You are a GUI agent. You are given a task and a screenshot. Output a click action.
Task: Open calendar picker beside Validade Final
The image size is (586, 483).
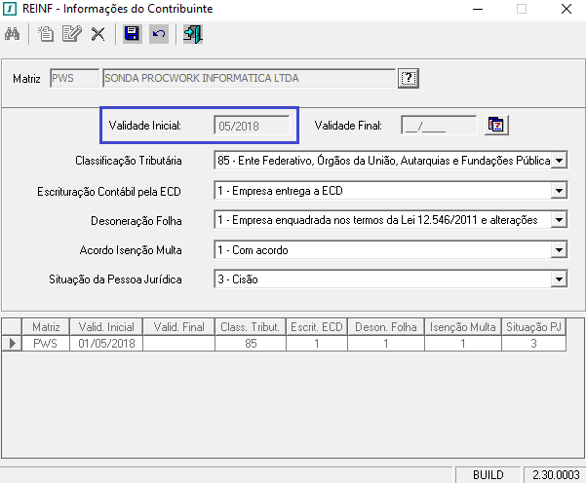(497, 125)
